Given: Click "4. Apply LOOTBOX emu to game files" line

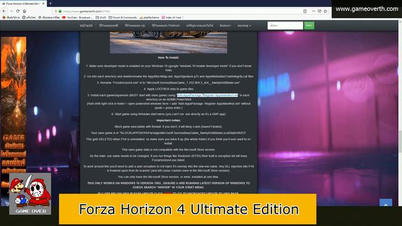Looking at the screenshot, I should (168, 89).
